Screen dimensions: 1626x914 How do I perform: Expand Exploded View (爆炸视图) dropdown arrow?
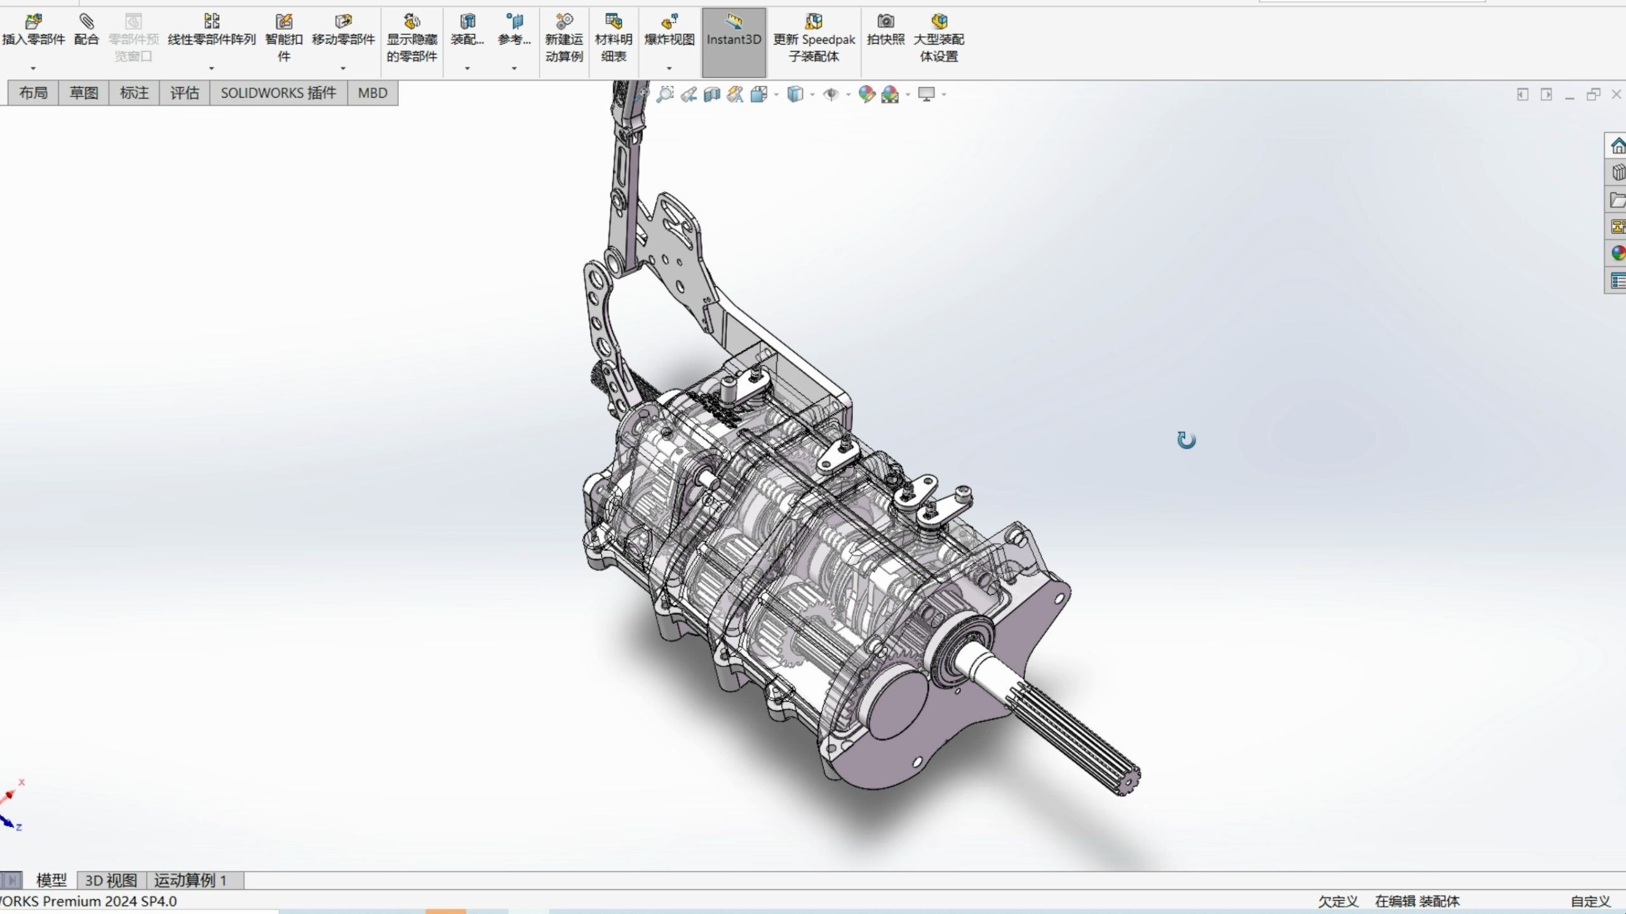click(x=669, y=68)
